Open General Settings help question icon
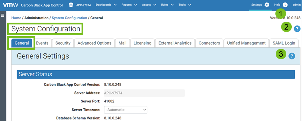The height and width of the screenshot is (121, 302). tap(292, 56)
